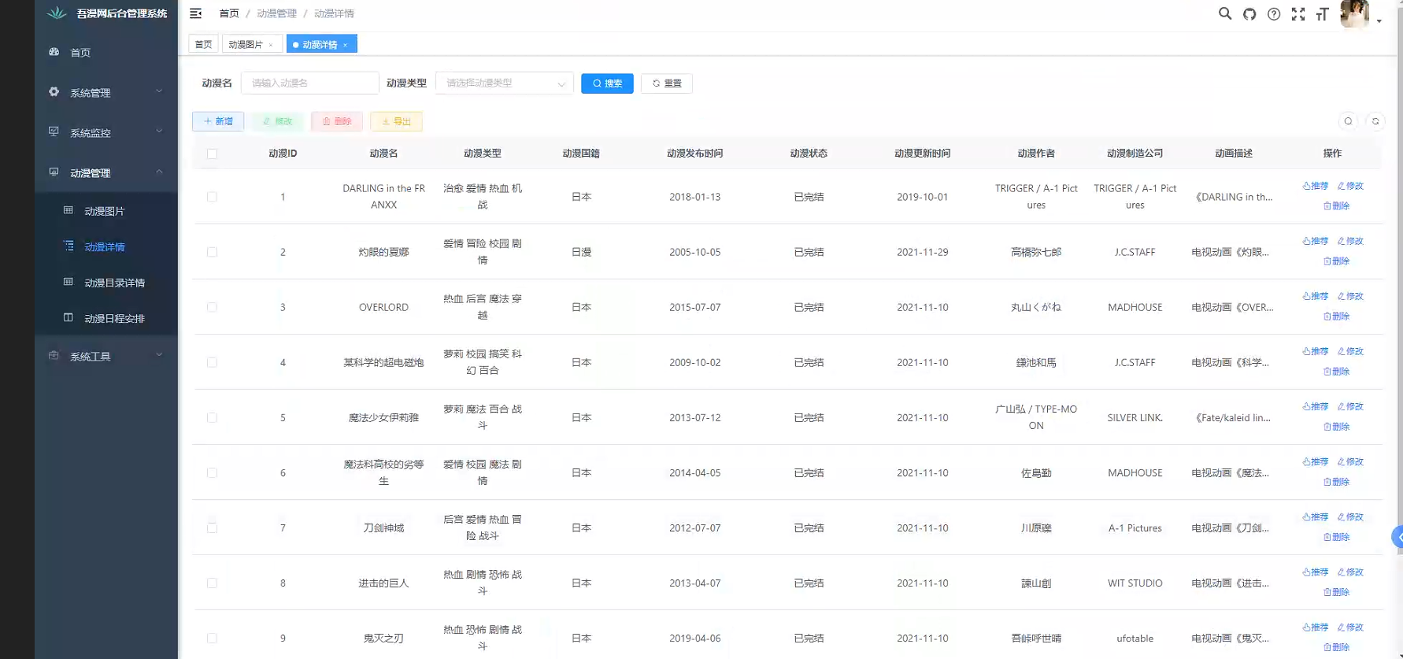This screenshot has width=1403, height=659.
Task: Click the blue floating handle at right edge
Action: pyautogui.click(x=1397, y=537)
